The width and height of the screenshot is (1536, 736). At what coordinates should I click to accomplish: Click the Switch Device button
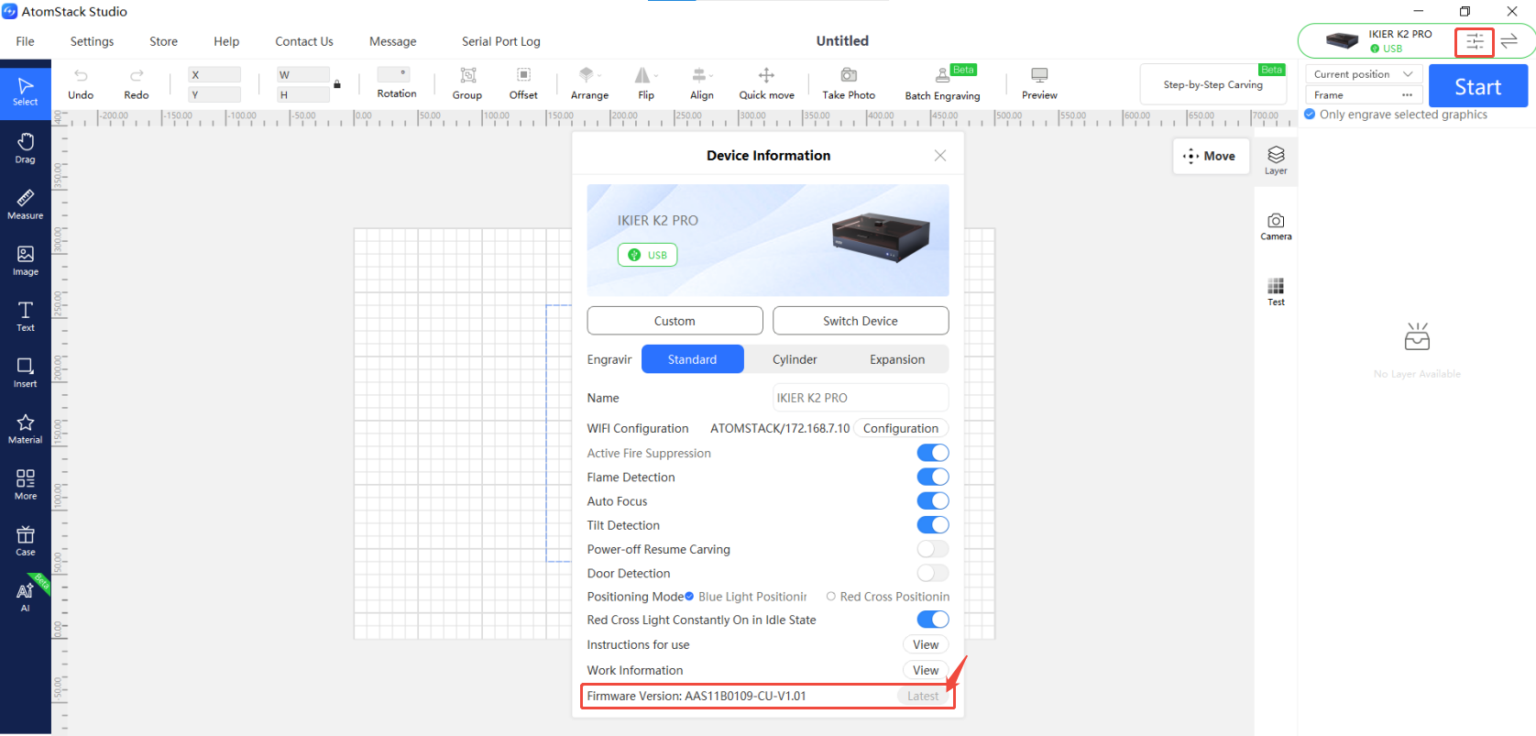point(861,321)
